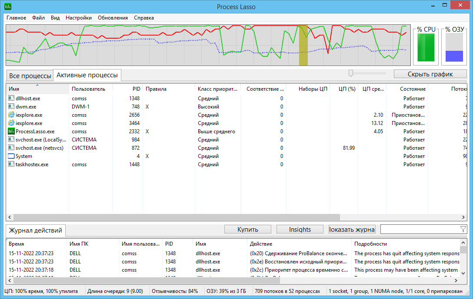This screenshot has width=473, height=299.
Task: Sort by Пользователь column header
Action: click(90, 89)
